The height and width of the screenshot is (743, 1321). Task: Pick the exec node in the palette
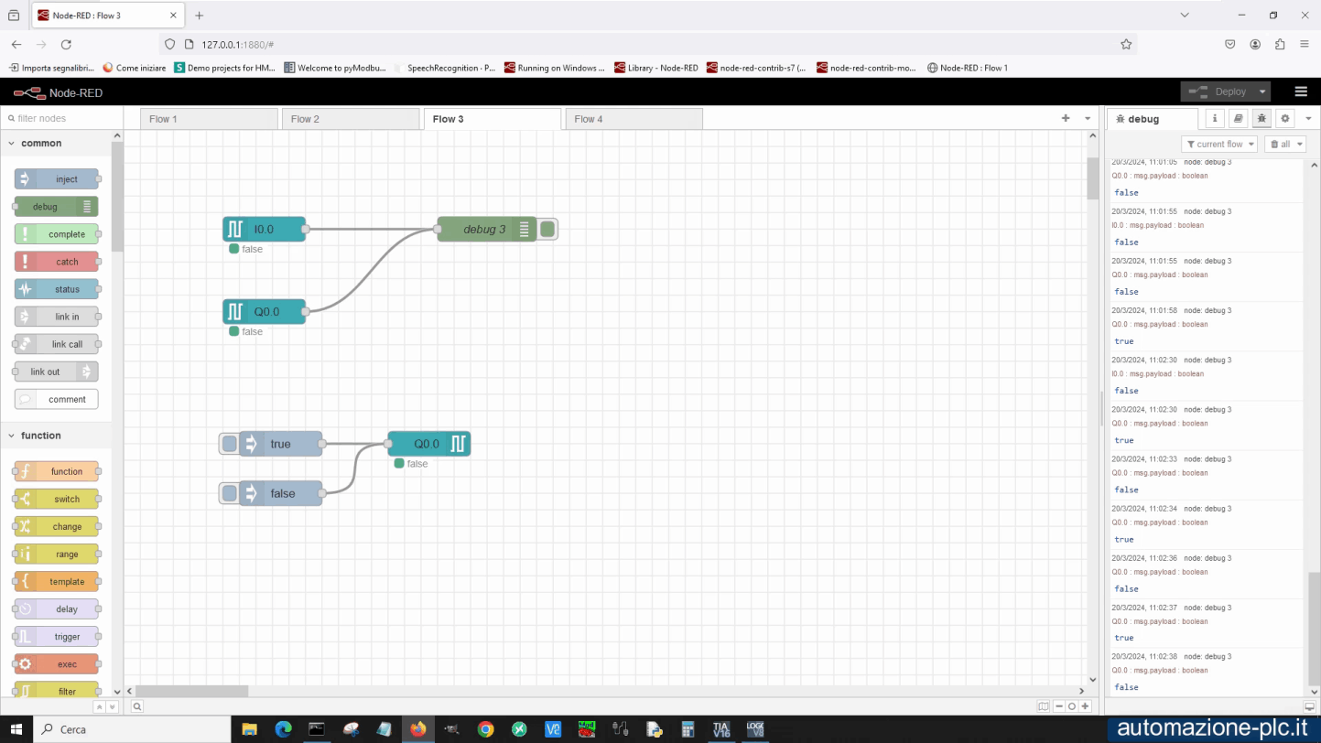pos(57,664)
